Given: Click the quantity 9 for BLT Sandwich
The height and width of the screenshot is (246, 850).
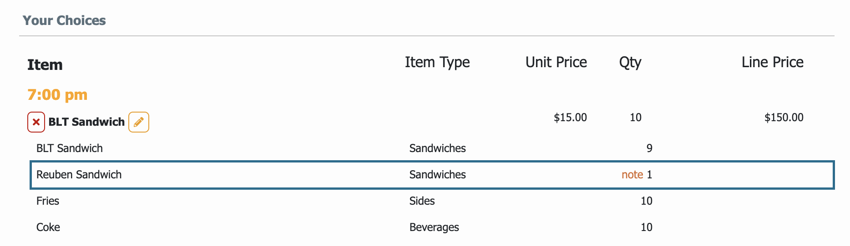Looking at the screenshot, I should (649, 148).
